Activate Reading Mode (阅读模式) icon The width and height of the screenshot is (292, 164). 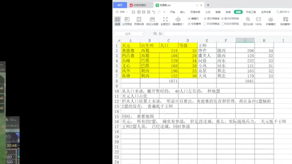tap(178, 19)
